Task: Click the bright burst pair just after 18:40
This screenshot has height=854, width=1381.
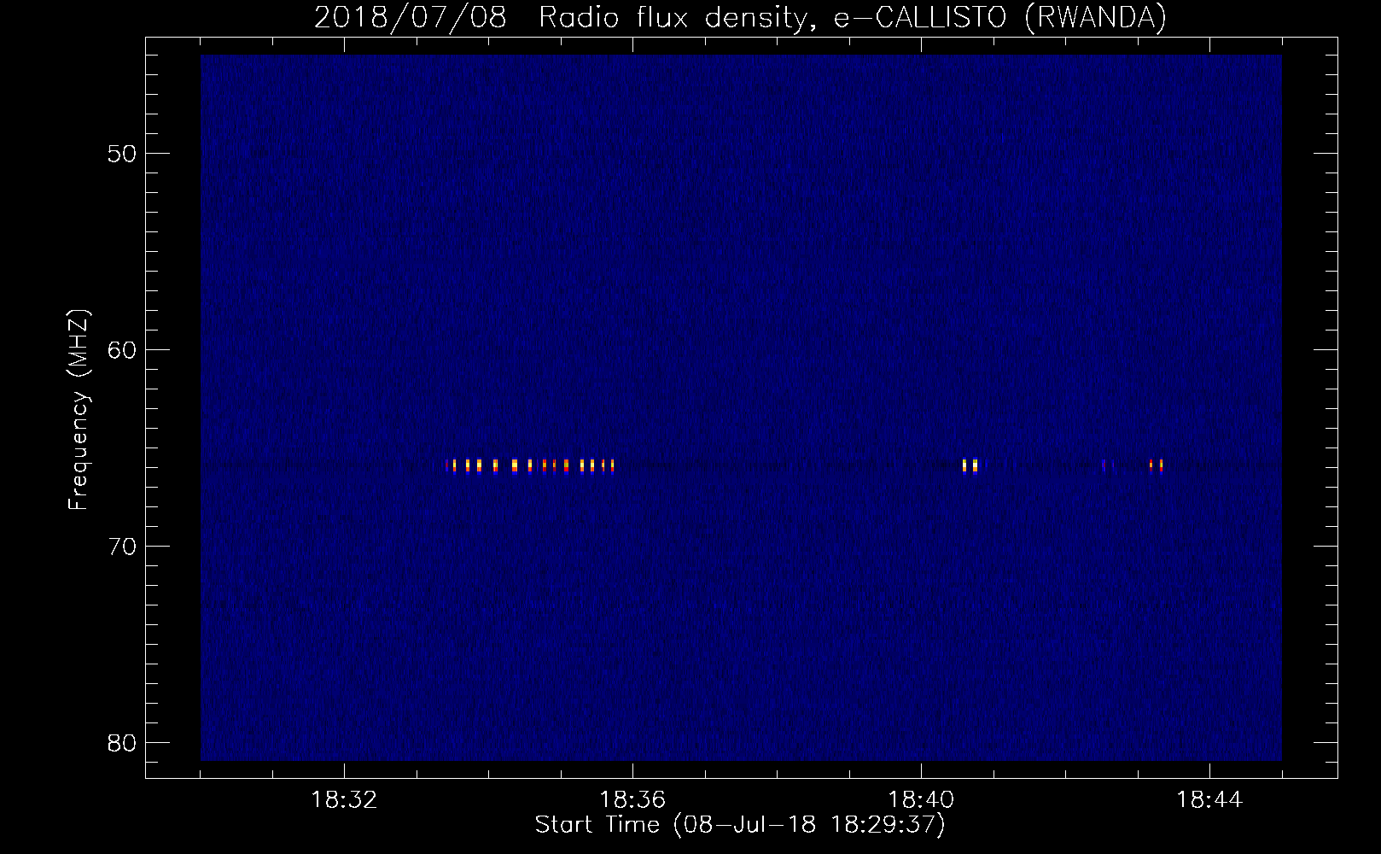Action: coord(970,465)
